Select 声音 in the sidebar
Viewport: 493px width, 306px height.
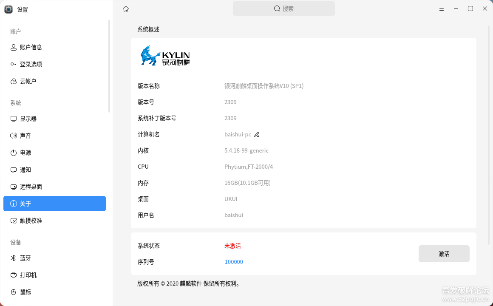point(55,136)
